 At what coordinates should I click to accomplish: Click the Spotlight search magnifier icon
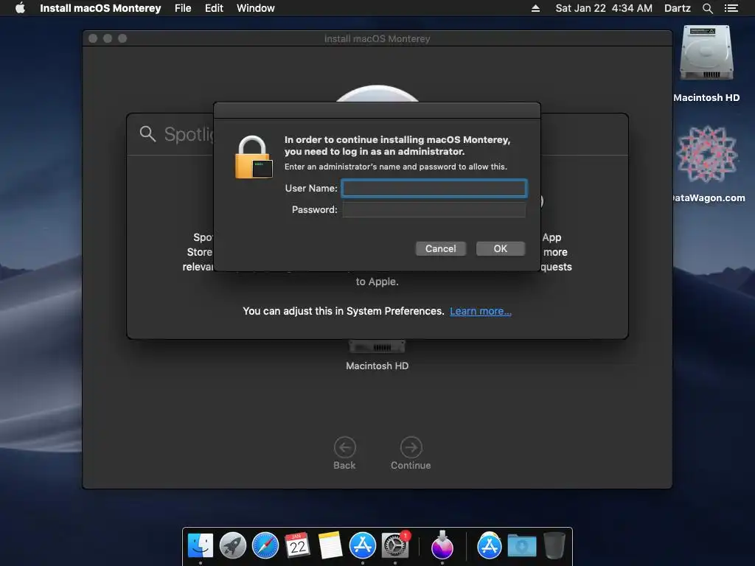(x=147, y=134)
